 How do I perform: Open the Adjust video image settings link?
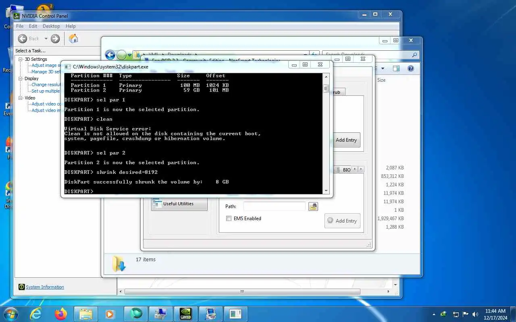[46, 110]
